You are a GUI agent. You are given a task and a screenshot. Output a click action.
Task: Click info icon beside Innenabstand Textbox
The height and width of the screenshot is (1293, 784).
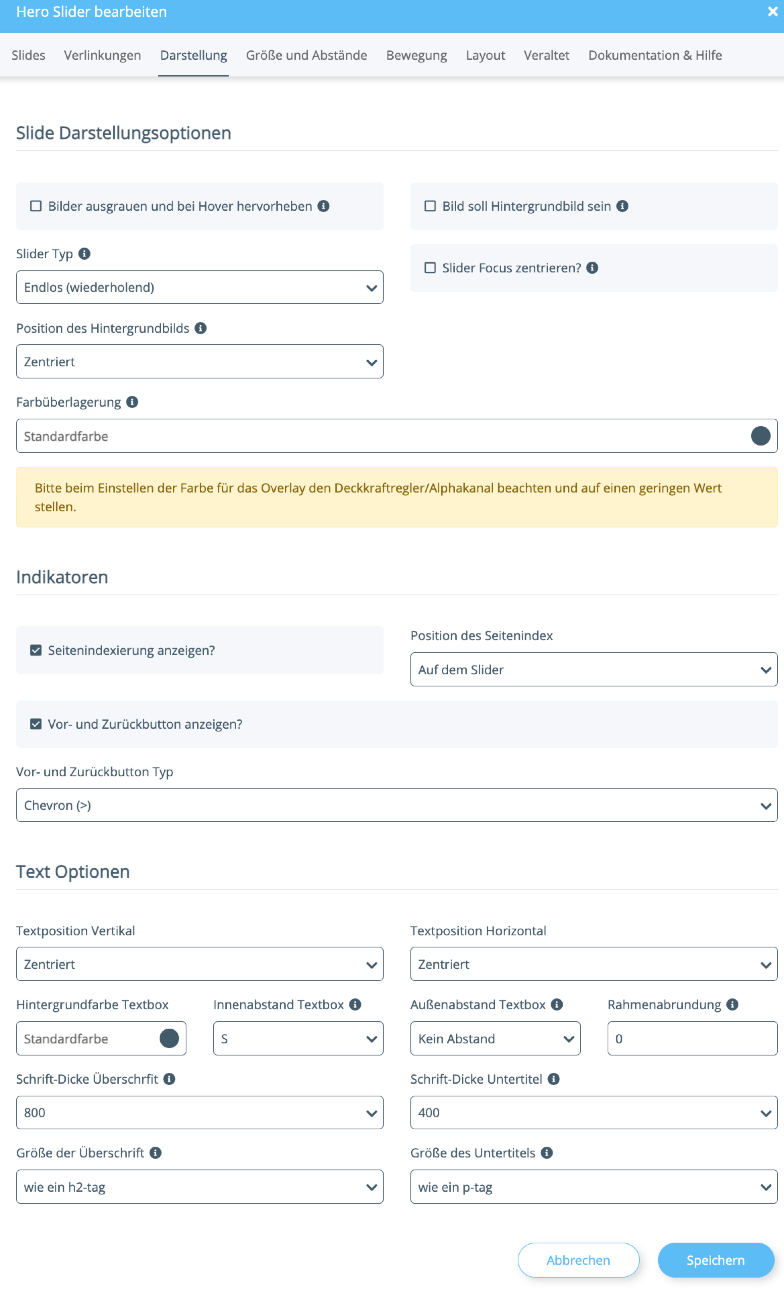tap(355, 1004)
